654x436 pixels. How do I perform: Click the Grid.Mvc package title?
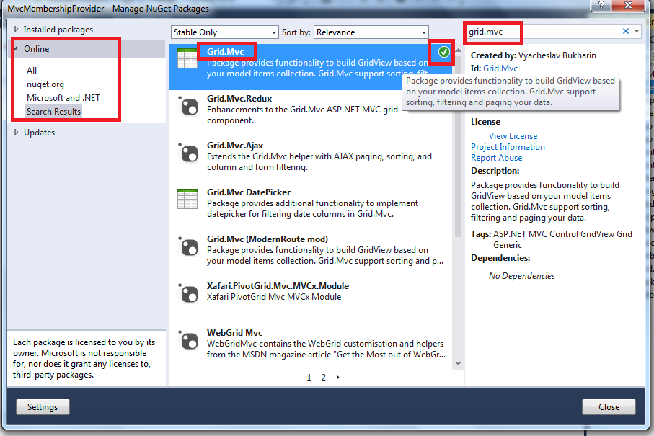[x=225, y=52]
